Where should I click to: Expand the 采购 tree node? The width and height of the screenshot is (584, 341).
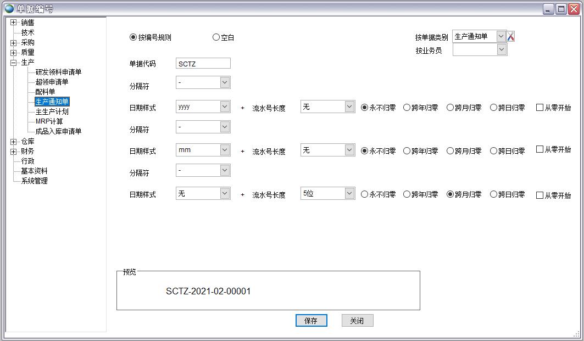coord(12,42)
